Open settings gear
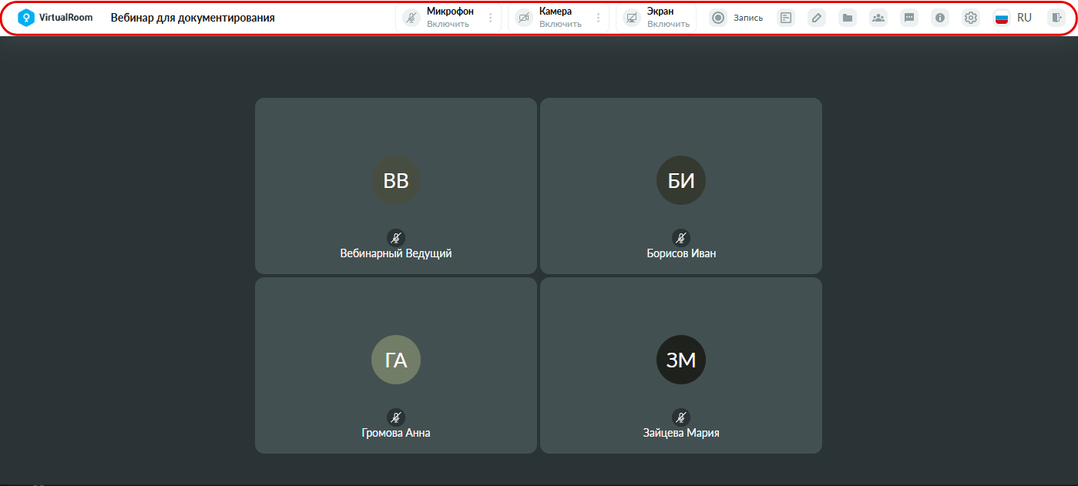Screen dimensions: 1078x486 971,18
